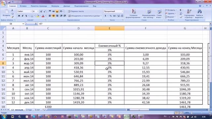
Task: Center cell text horizontally
Action: 54,16
